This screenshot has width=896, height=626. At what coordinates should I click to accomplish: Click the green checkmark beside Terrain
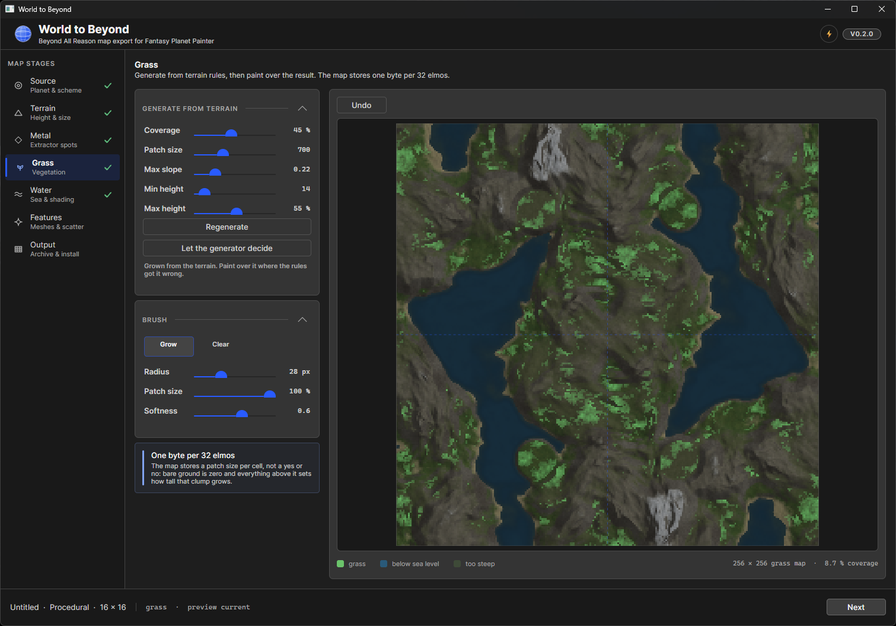108,113
